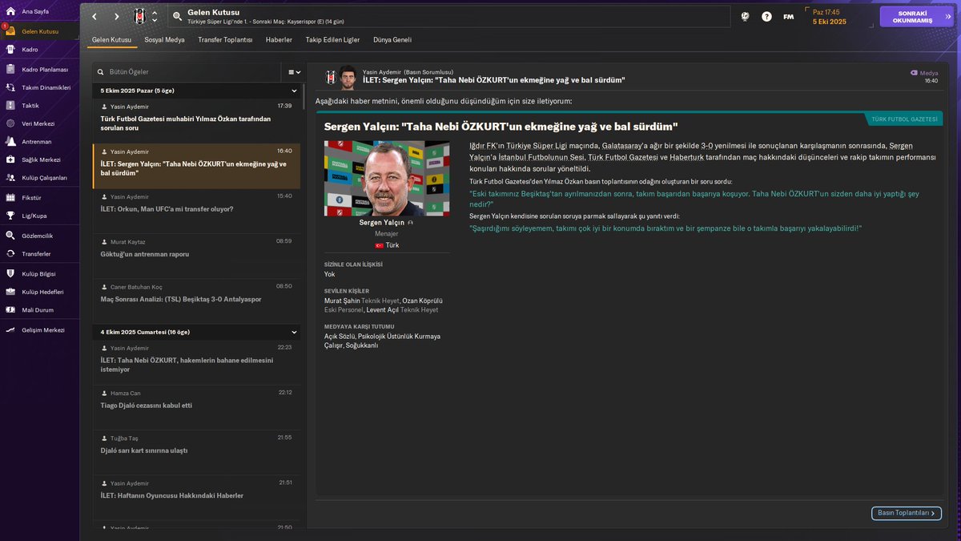Open Gelişim Merkezi

[x=40, y=329]
